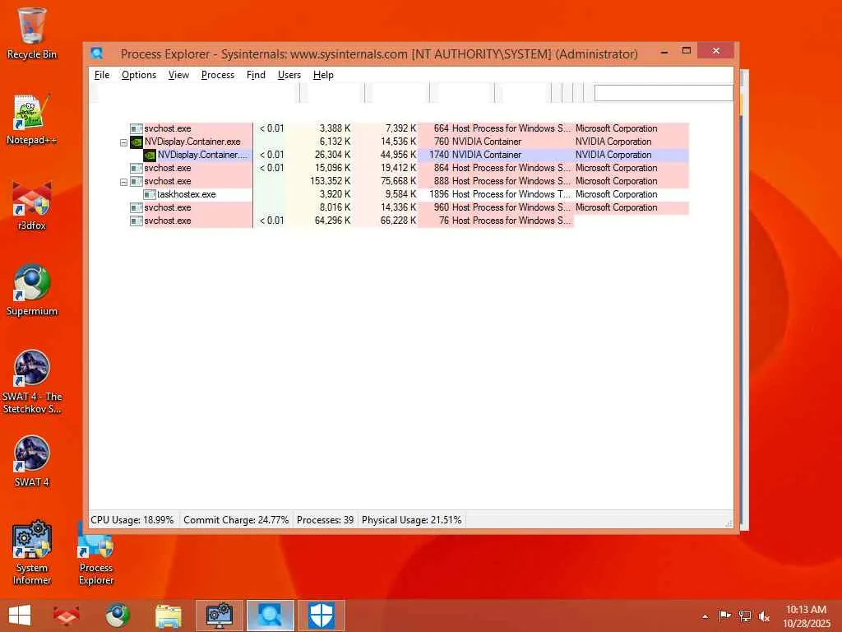Click the Processes: 39 status entry
The height and width of the screenshot is (632, 842).
325,520
